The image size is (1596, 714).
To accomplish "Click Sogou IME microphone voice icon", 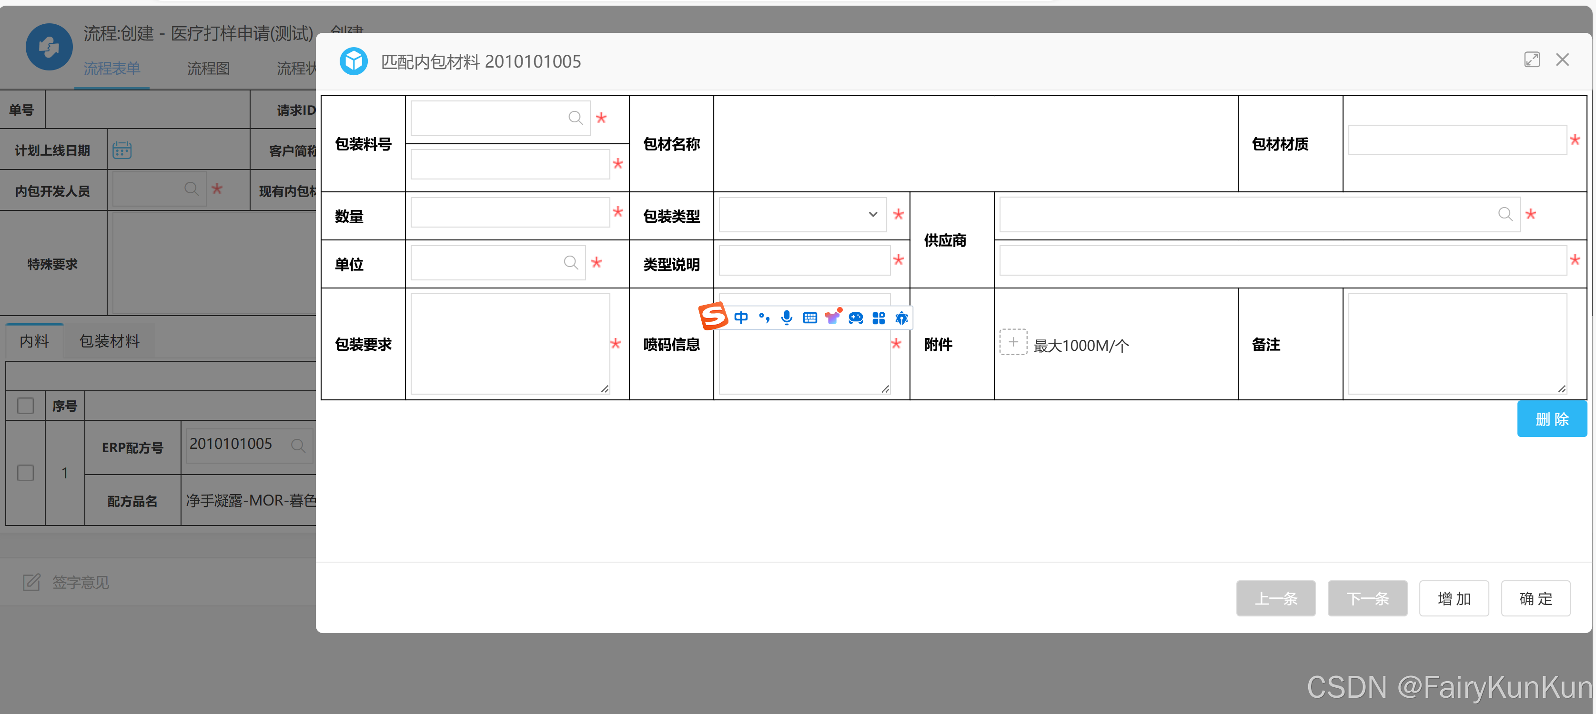I will (786, 317).
